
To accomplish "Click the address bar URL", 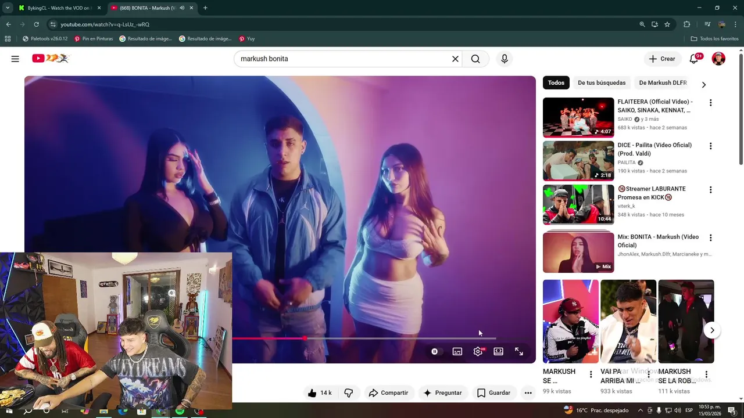I will coord(105,24).
